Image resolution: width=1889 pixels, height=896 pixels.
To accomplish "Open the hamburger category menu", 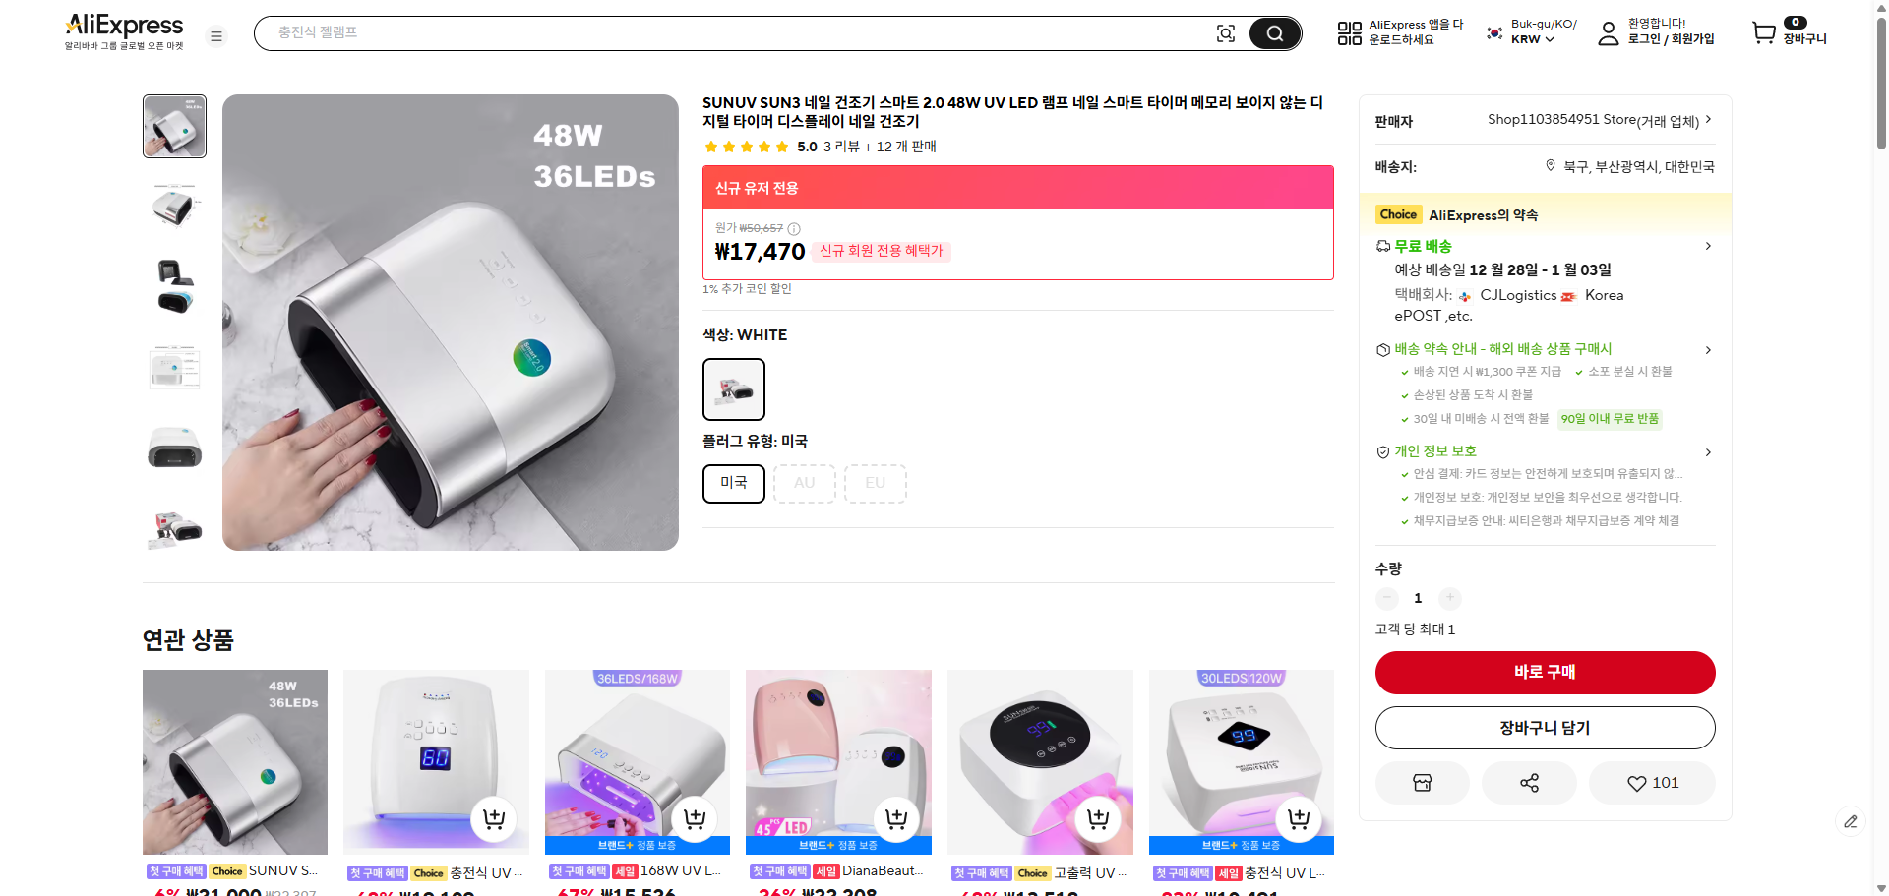I will pos(216,35).
